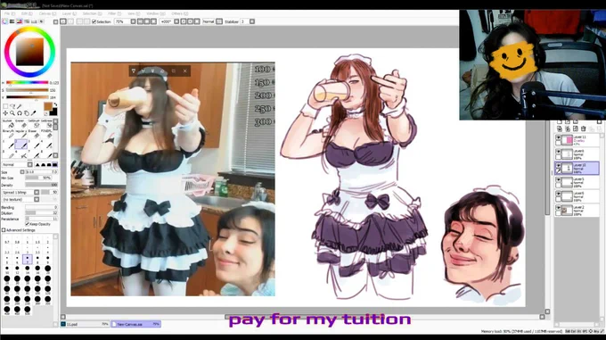Select the Magic Wand tool
This screenshot has height=340, width=606.
coord(20,106)
